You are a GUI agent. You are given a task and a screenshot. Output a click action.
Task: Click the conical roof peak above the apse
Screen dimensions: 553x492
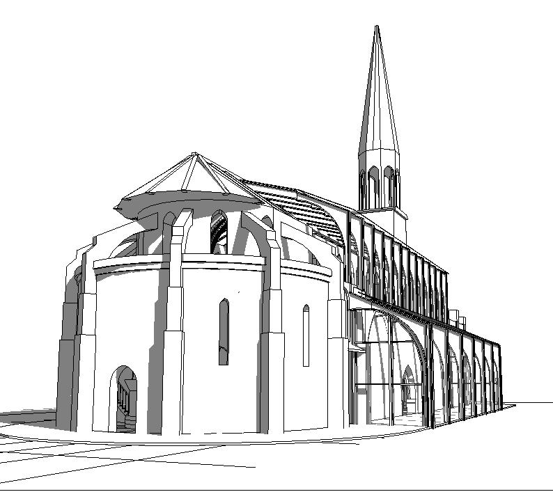click(x=194, y=154)
